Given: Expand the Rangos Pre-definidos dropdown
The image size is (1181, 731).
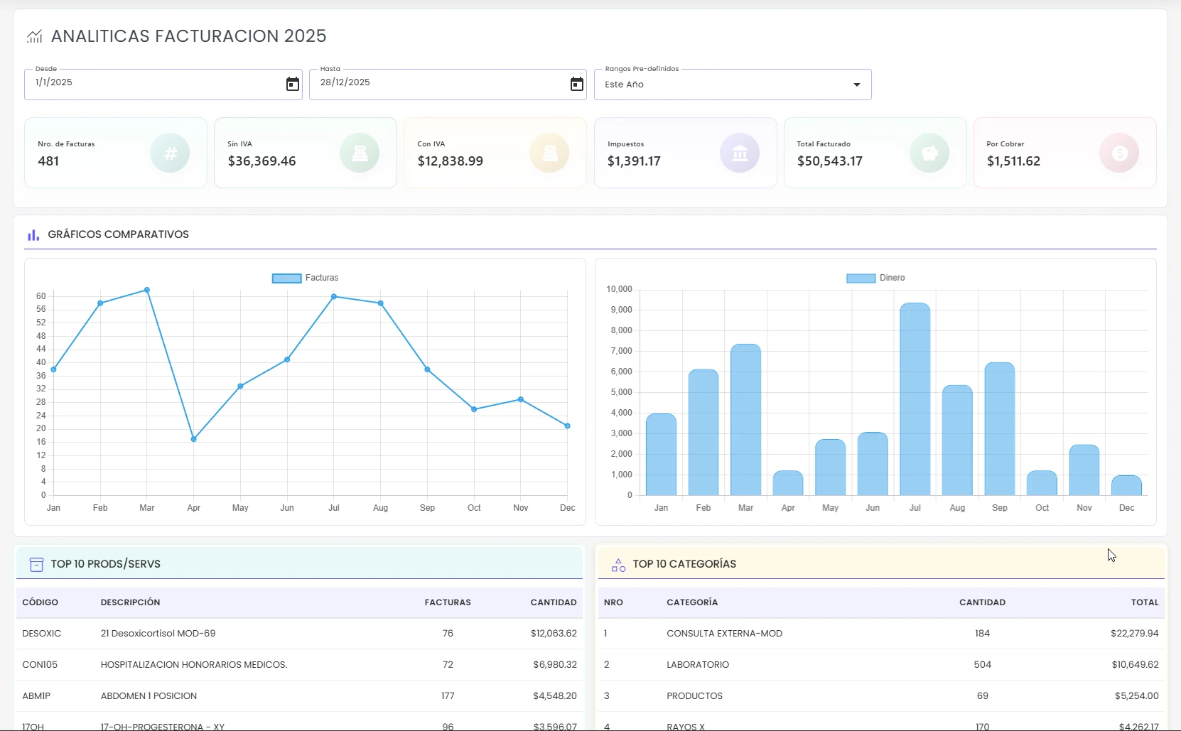Looking at the screenshot, I should [733, 85].
